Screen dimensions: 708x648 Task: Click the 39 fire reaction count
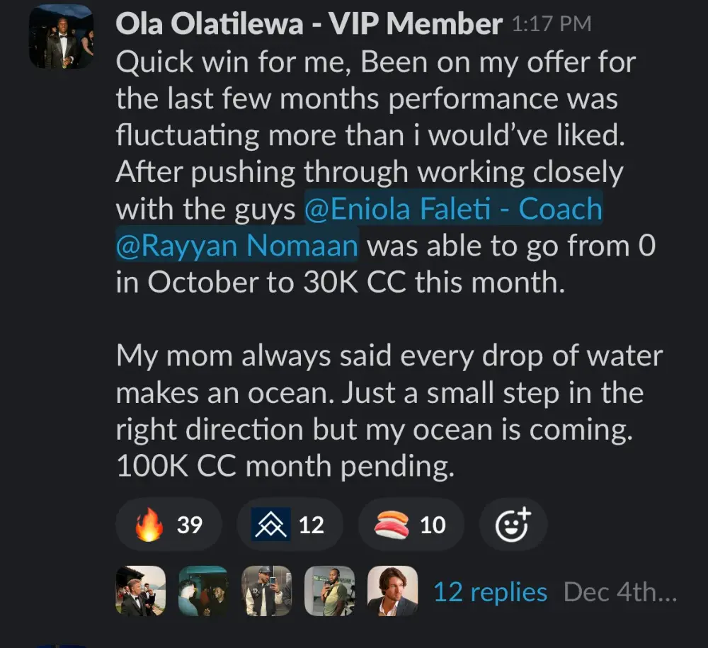click(x=189, y=525)
